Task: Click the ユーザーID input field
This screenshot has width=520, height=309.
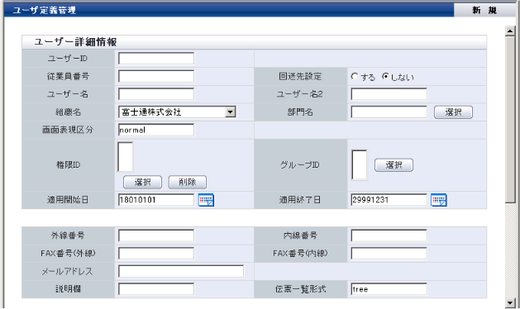Action: point(156,59)
